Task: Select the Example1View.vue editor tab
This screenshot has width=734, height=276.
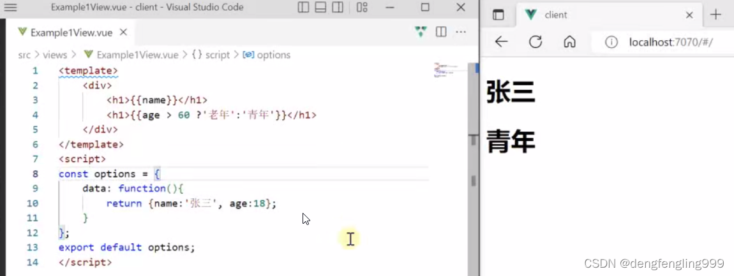Action: coord(72,33)
